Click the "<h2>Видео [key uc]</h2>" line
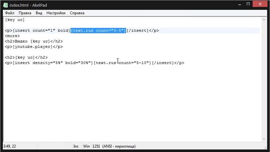Screen dimensions: 270x152 point(34,41)
